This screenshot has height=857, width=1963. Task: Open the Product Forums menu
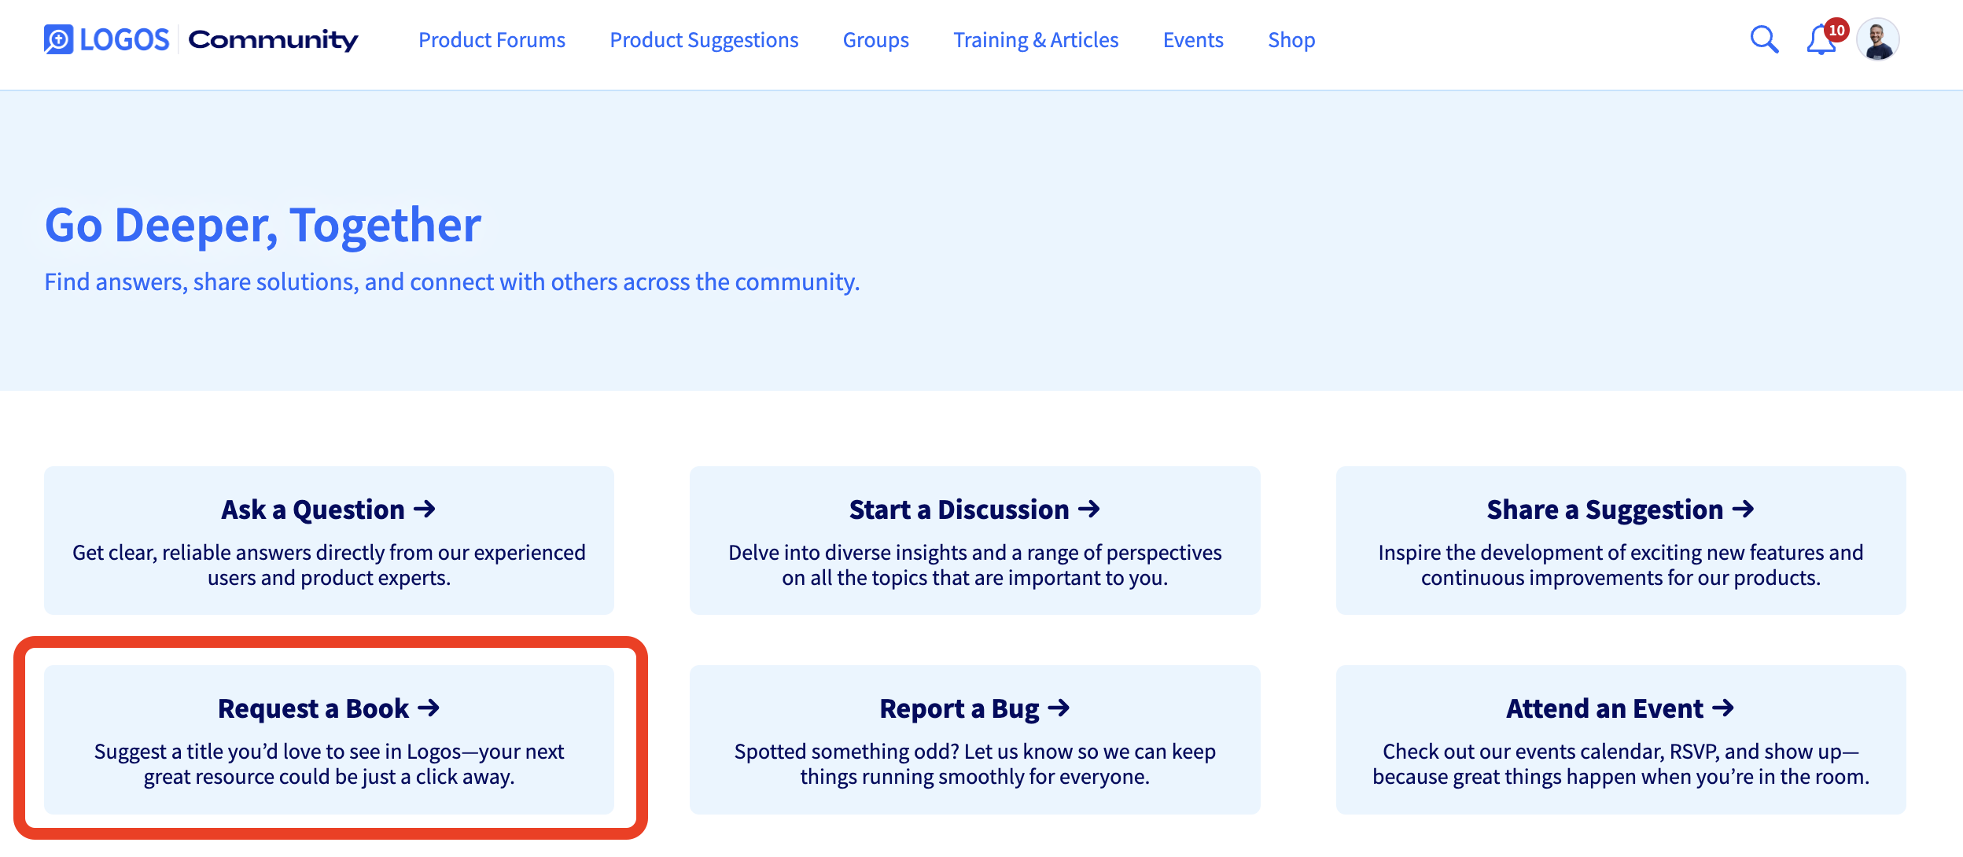coord(492,40)
